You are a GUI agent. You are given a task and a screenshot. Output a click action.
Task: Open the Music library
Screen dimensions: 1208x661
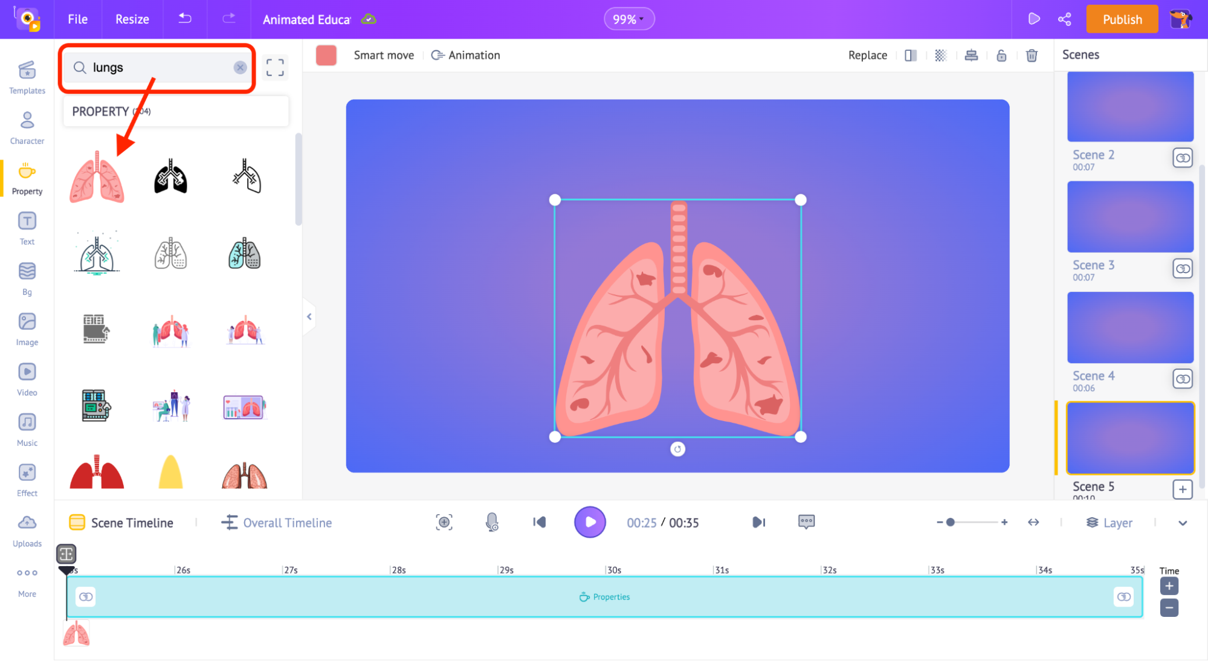pos(27,430)
